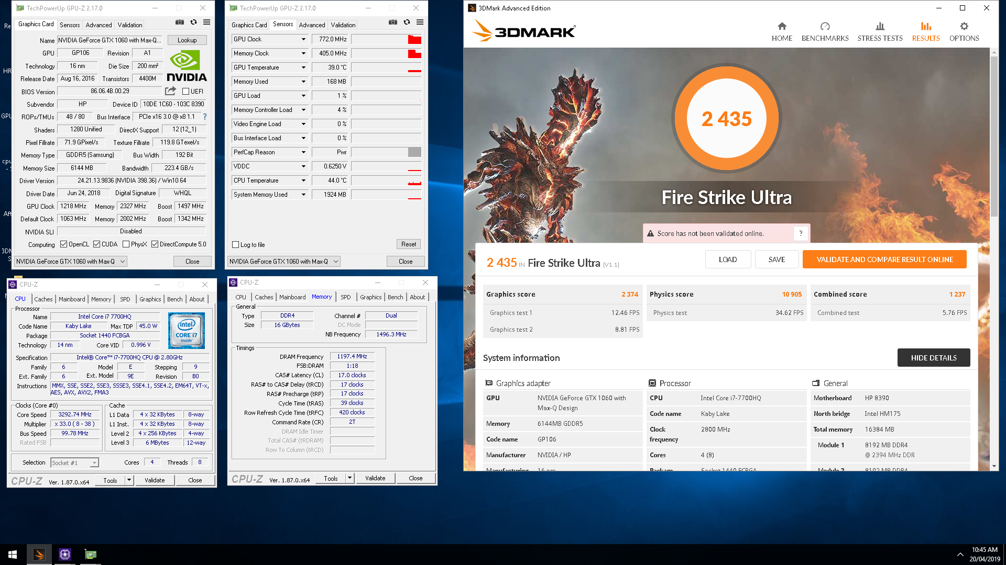Open hamburger menu in GPU-Z Sensors window
This screenshot has width=1006, height=565.
420,22
